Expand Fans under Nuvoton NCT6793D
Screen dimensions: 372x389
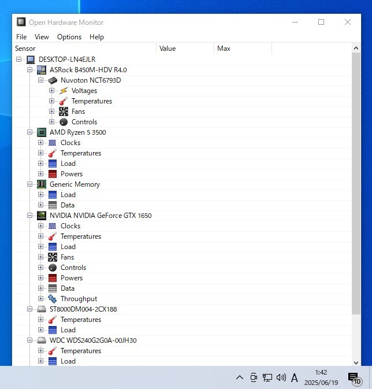[51, 112]
